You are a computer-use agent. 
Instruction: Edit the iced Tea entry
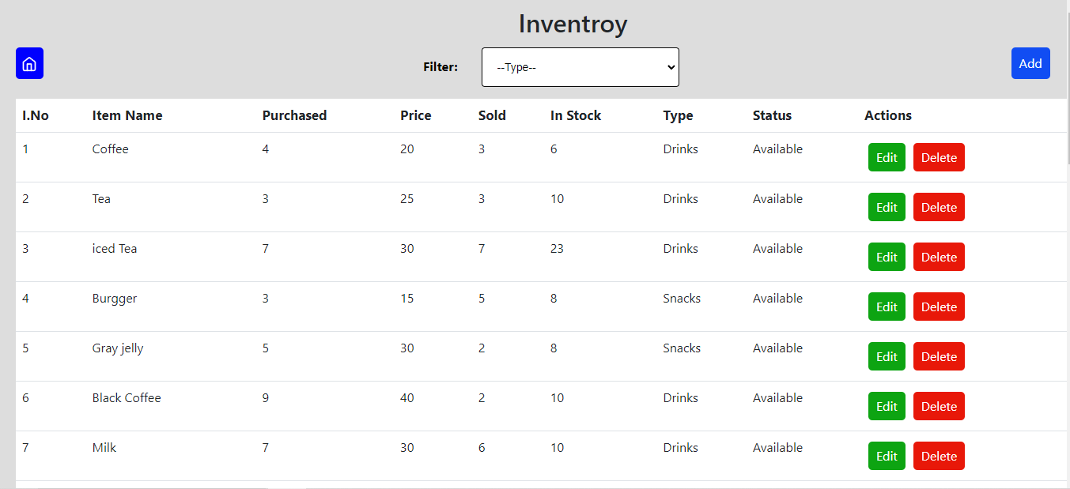point(887,257)
